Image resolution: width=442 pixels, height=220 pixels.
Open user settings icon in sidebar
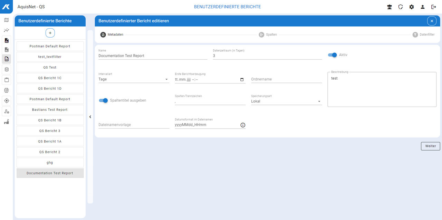click(x=6, y=111)
